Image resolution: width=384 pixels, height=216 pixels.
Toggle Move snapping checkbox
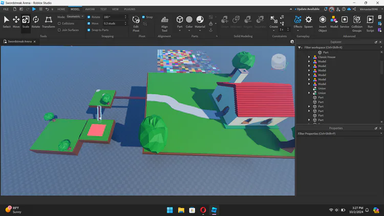click(89, 24)
